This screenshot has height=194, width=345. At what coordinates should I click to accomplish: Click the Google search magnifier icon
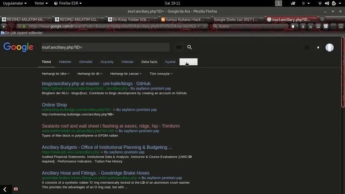189,47
